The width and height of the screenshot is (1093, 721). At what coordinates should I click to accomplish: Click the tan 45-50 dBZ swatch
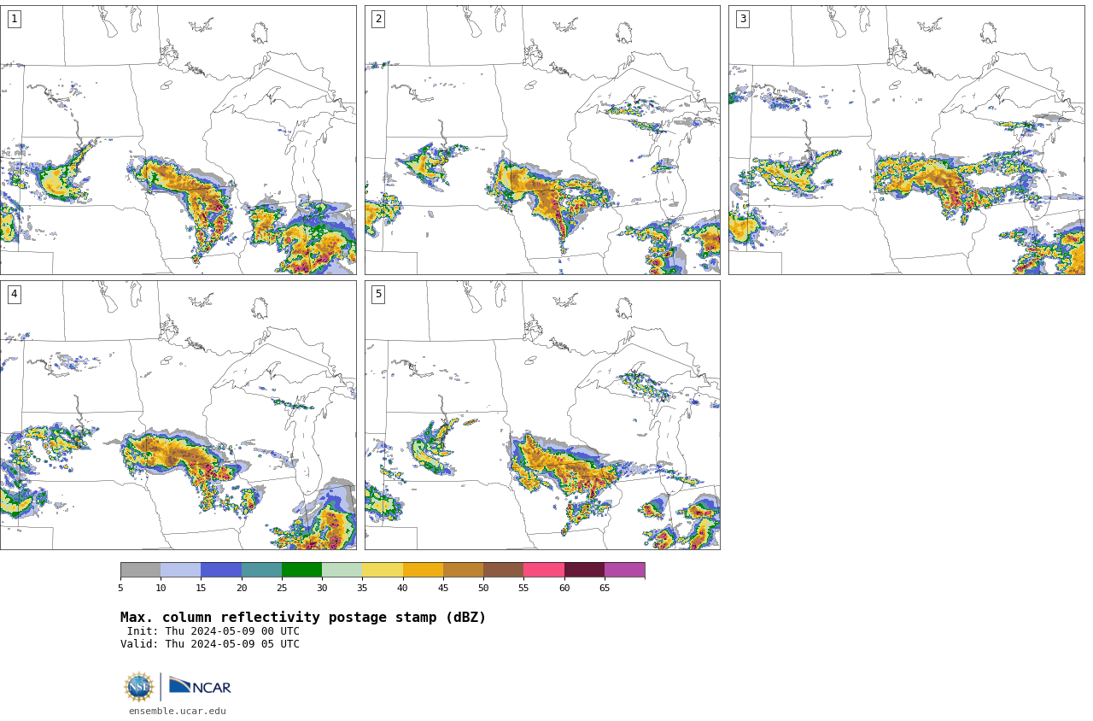click(x=463, y=570)
